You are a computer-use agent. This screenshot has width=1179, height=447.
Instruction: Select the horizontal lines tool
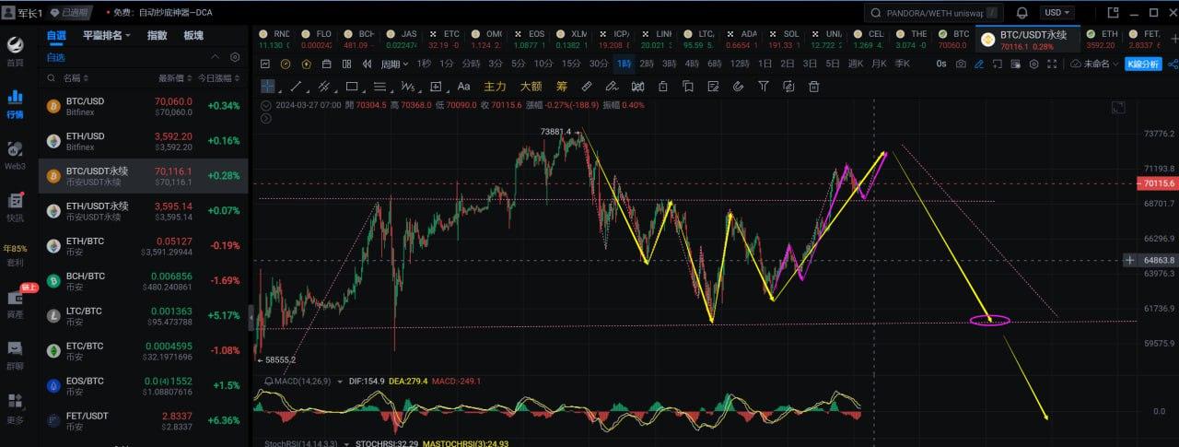[x=379, y=86]
